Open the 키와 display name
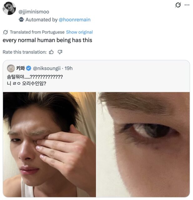Image resolution: width=193 pixels, height=200 pixels. (x=20, y=68)
